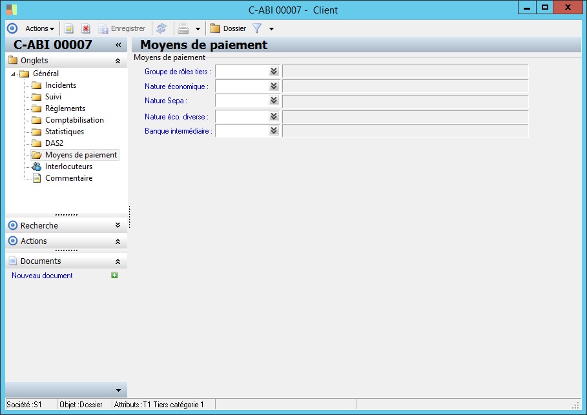Screen dimensions: 587x415
Task: Maximize the Client window
Action: click(544, 7)
